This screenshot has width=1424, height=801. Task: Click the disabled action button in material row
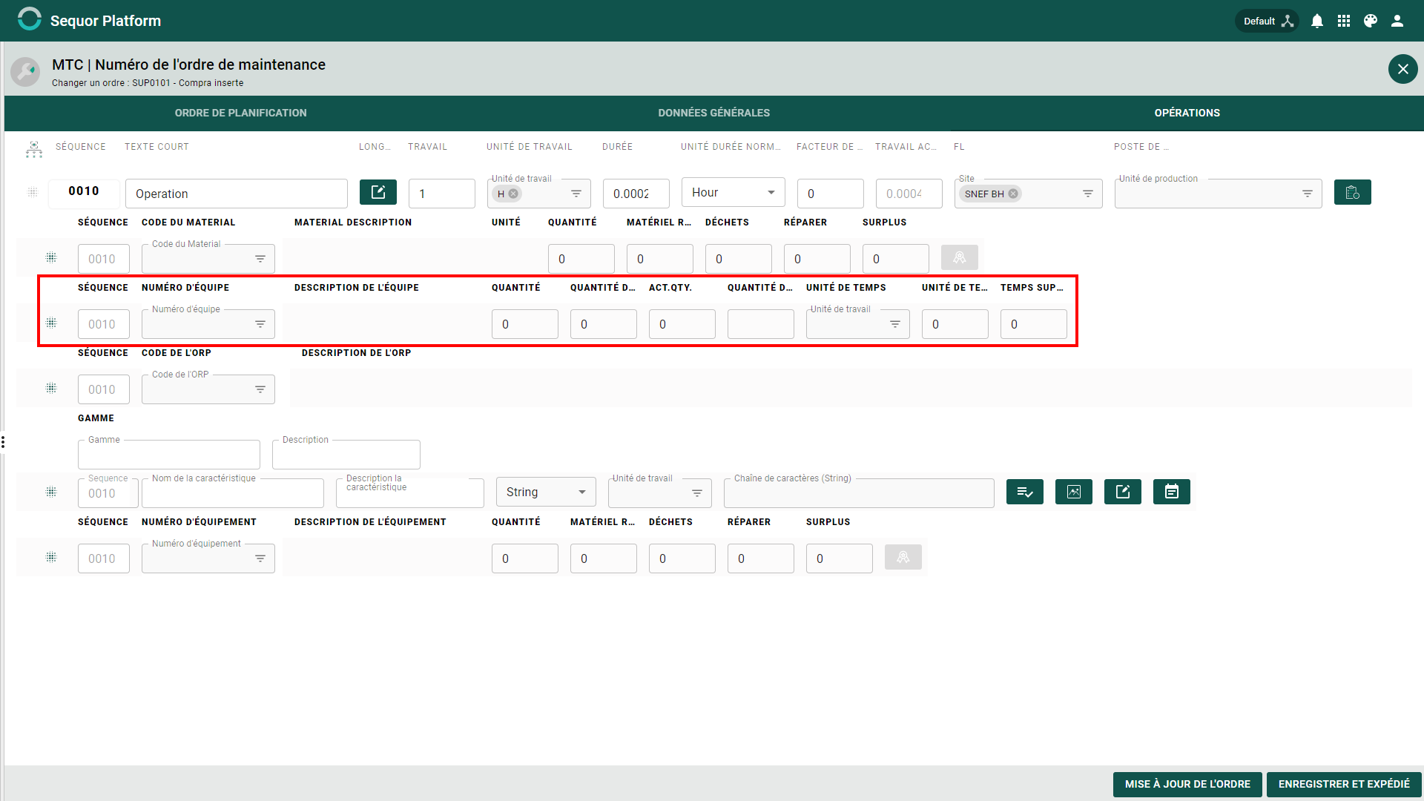pos(960,257)
